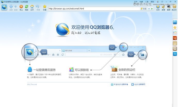
Task: Open the skin changer icon in title bar
Action: coord(158,2)
